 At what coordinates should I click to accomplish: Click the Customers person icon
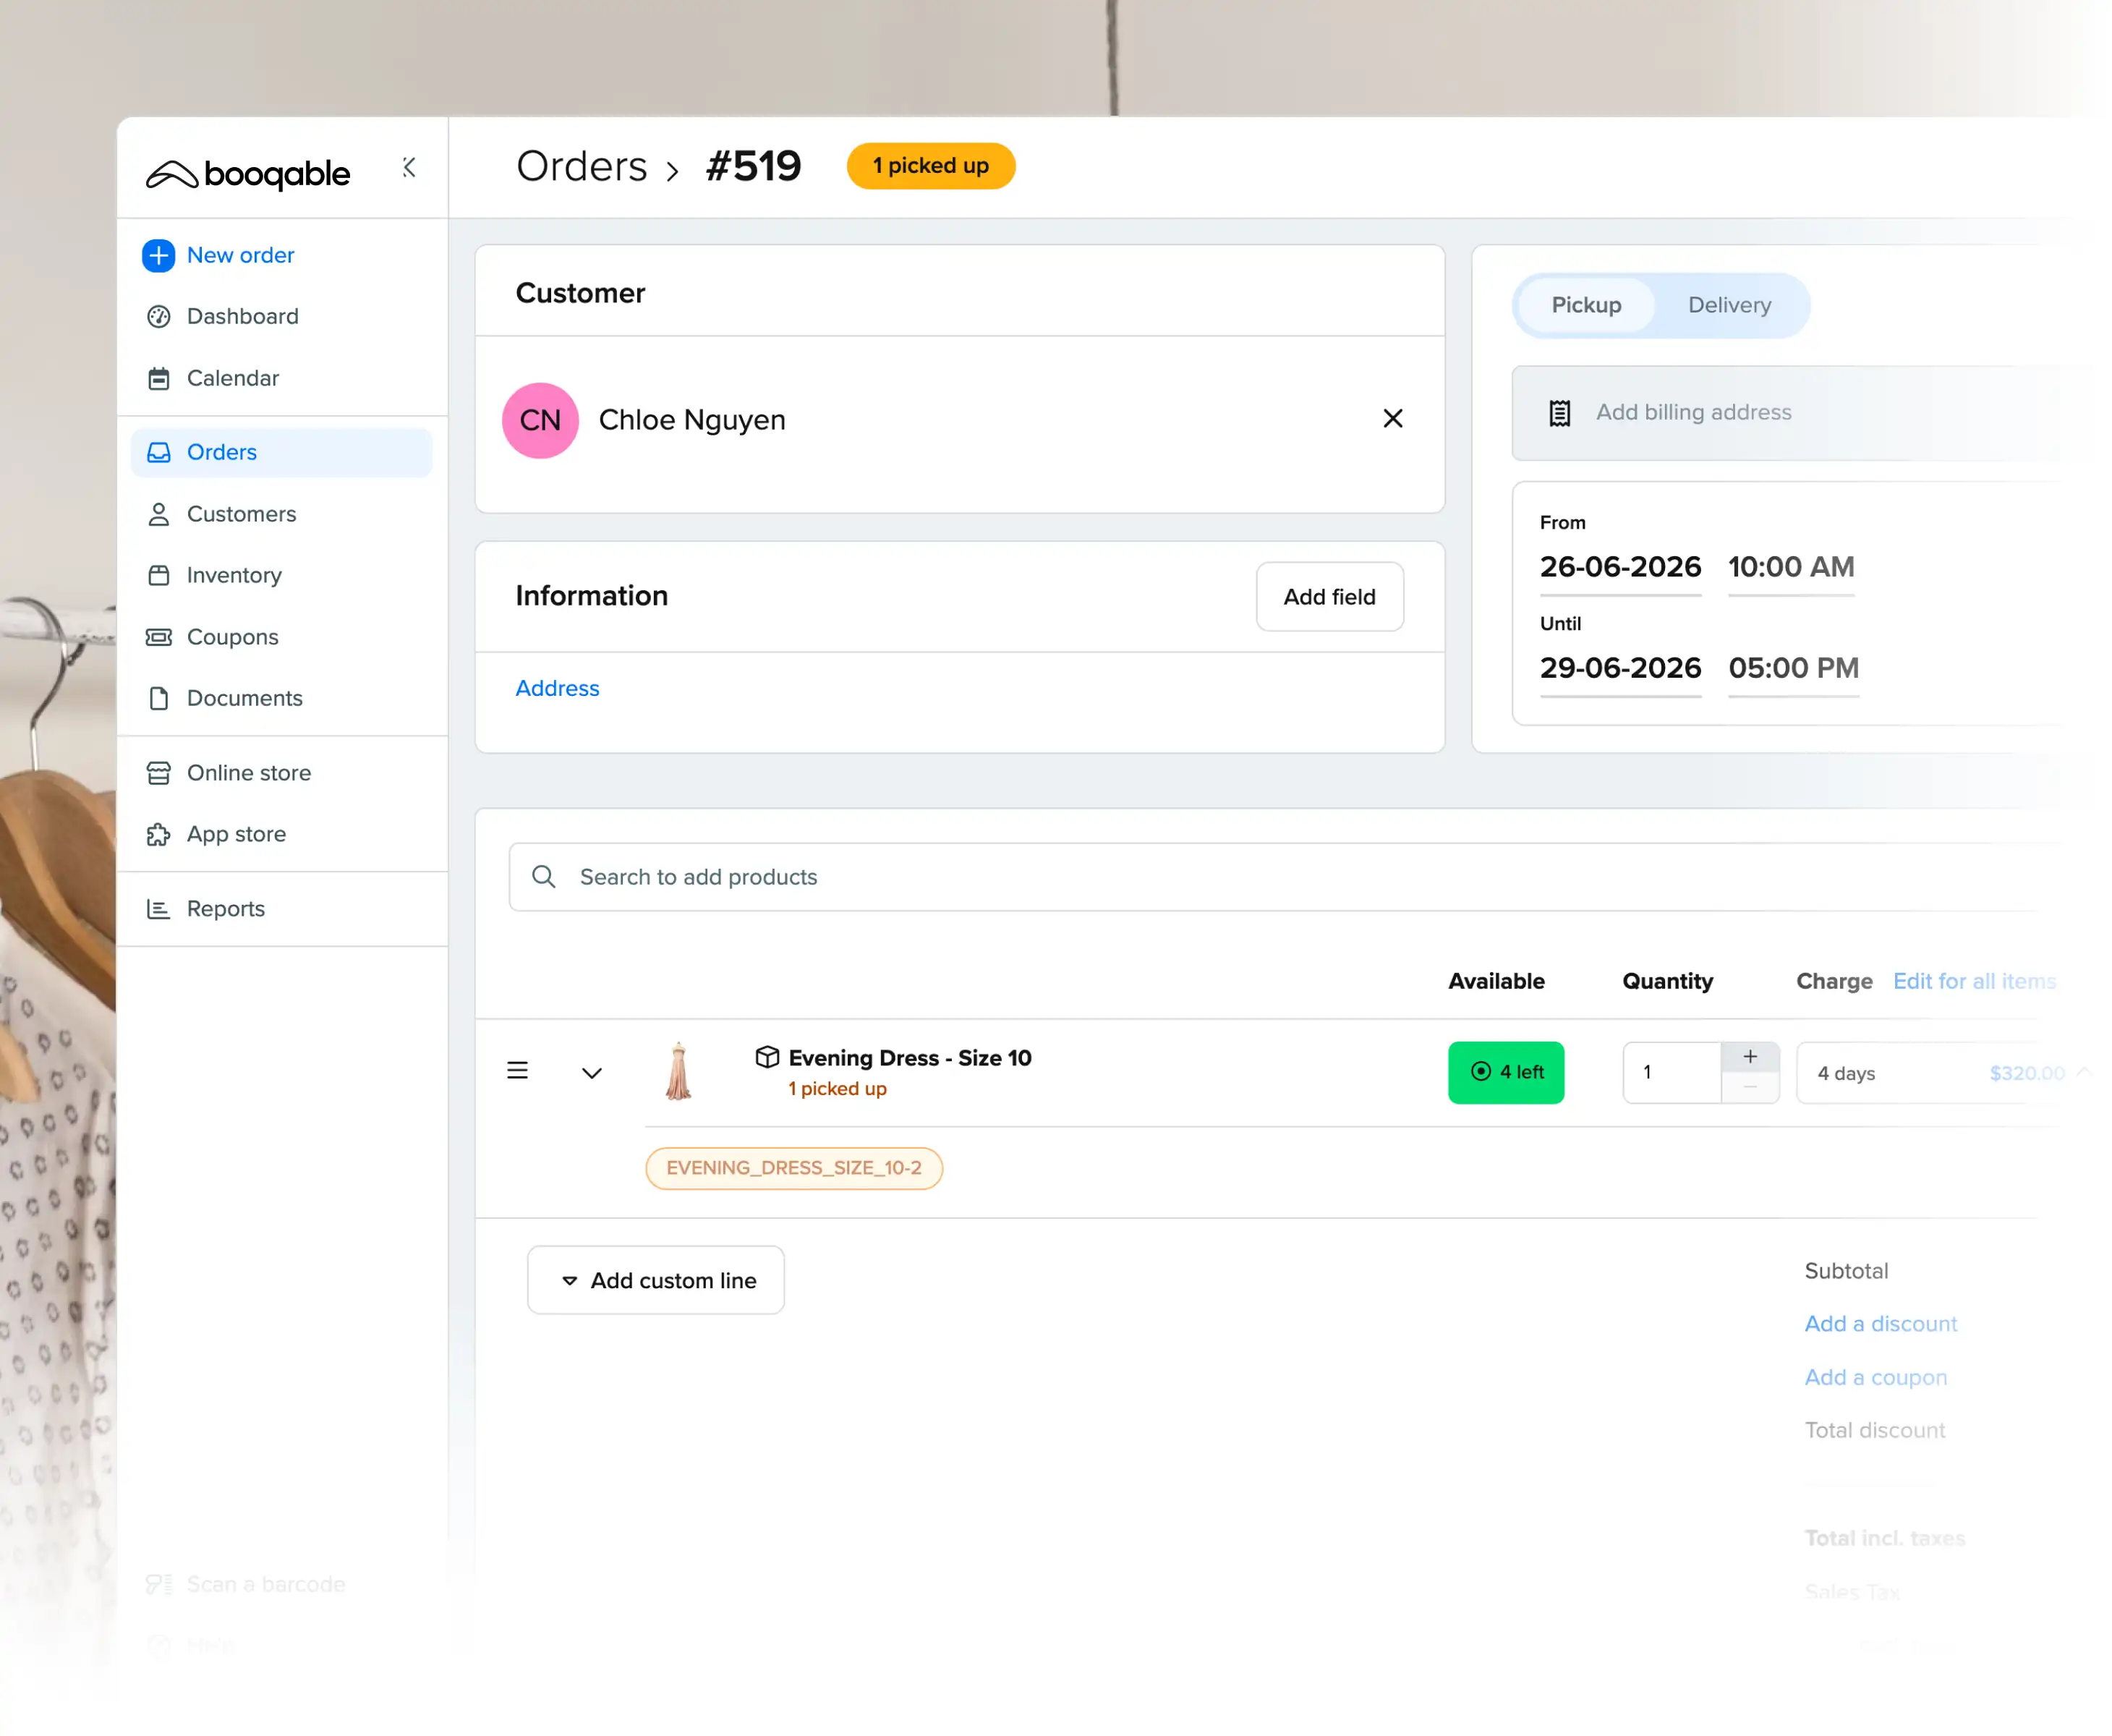[158, 514]
